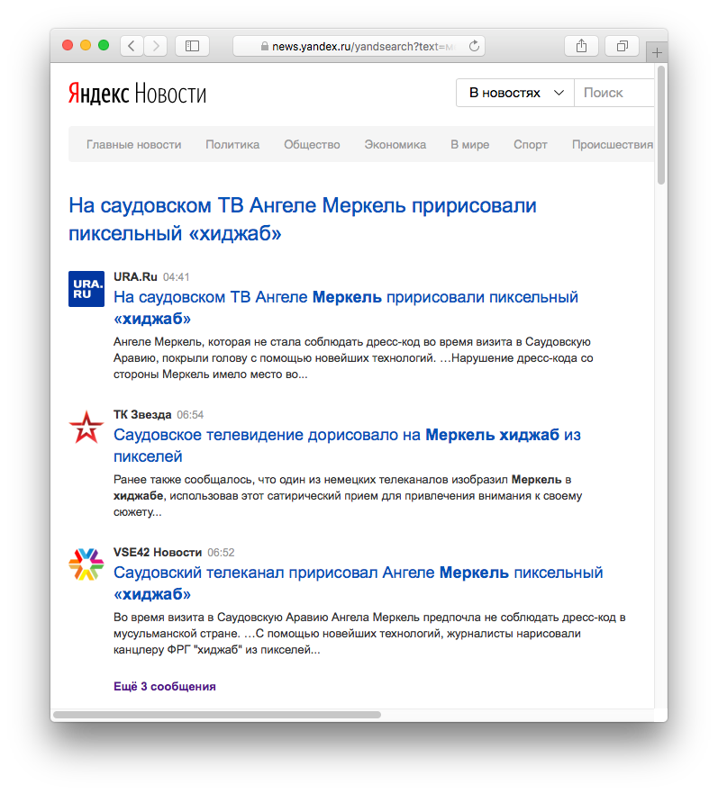Show all tabs overview icon
The height and width of the screenshot is (794, 718).
[x=623, y=46]
